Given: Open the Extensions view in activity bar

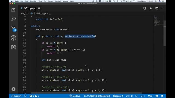Looking at the screenshot, I should pos(13,47).
